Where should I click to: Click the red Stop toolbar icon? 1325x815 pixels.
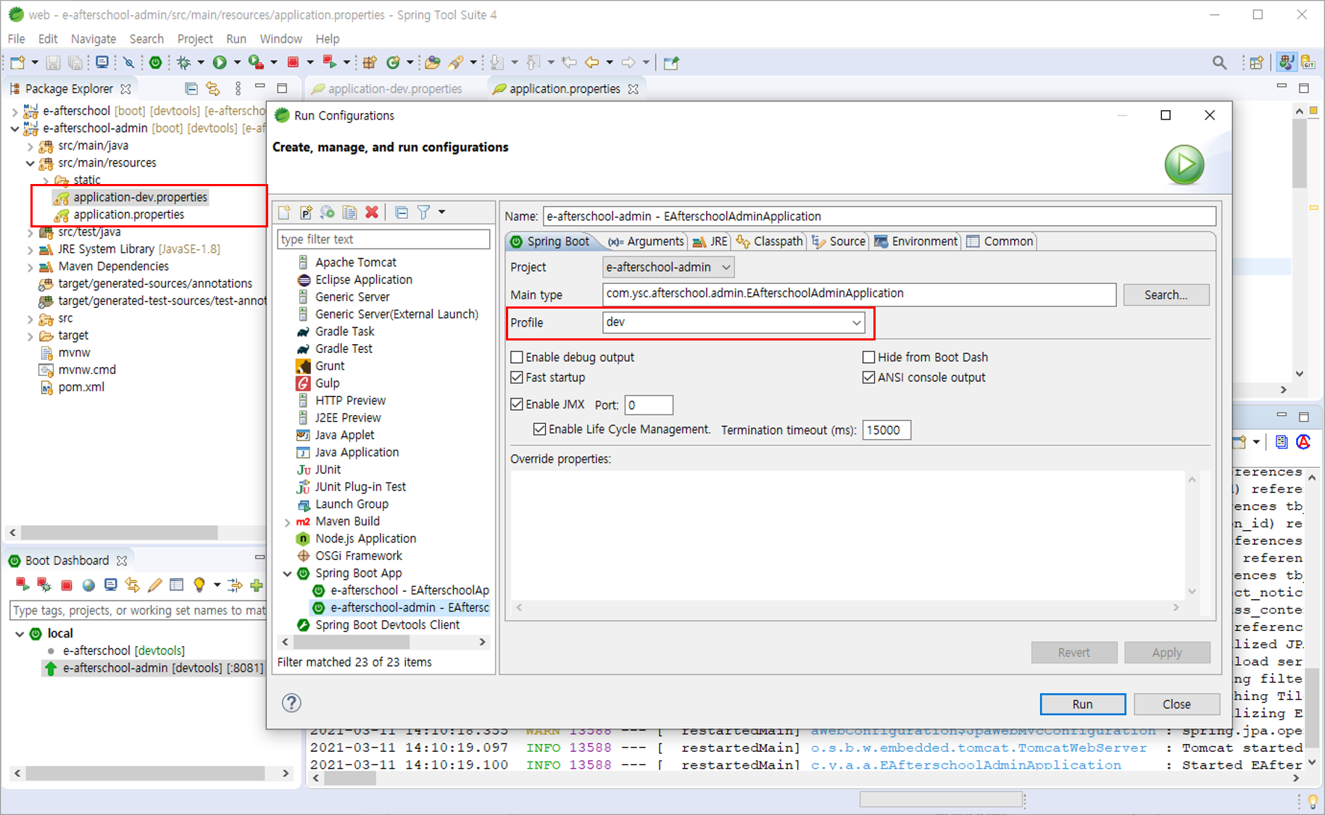coord(293,62)
